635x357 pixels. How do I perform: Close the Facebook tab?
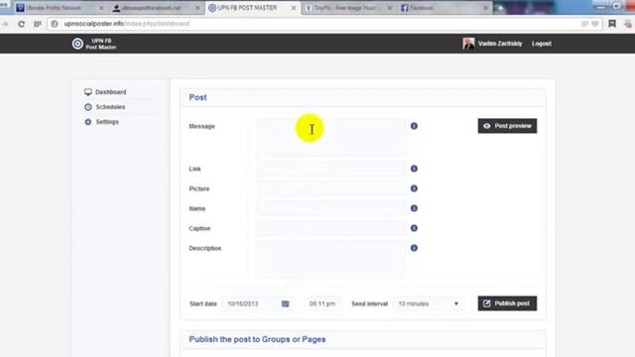(x=485, y=8)
